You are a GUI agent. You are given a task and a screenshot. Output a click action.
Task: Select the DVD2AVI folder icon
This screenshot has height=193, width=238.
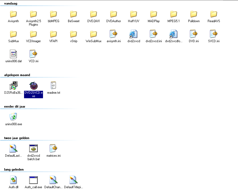pos(93,14)
